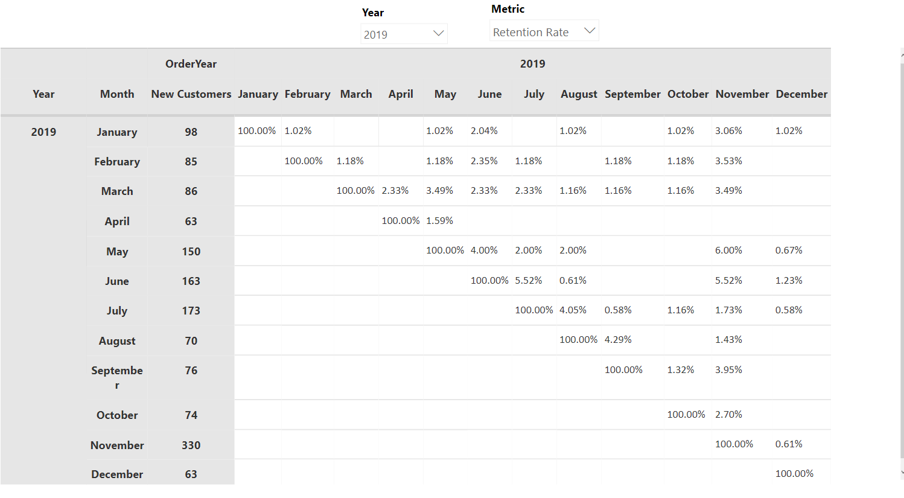This screenshot has width=904, height=498.
Task: Select the December column header
Action: pyautogui.click(x=801, y=94)
